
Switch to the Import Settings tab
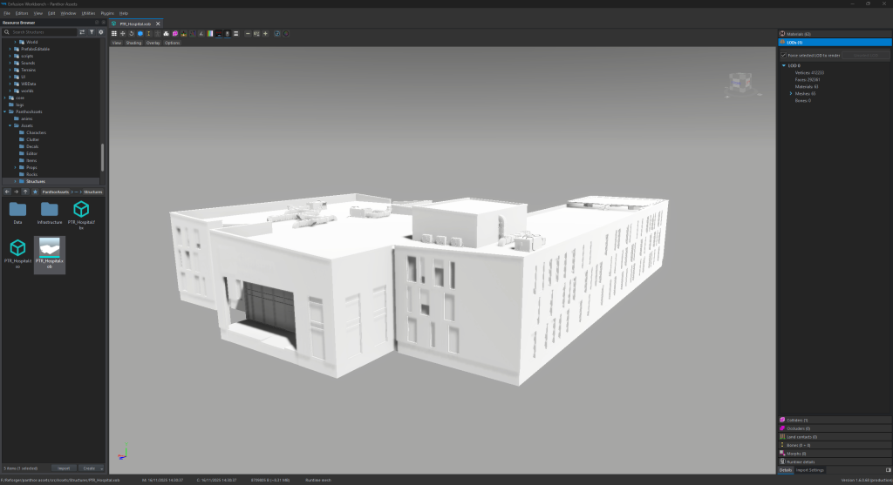tap(810, 469)
